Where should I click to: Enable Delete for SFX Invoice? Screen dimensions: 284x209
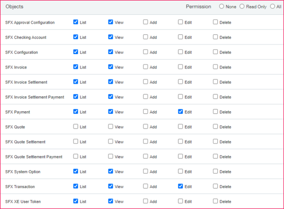215,67
